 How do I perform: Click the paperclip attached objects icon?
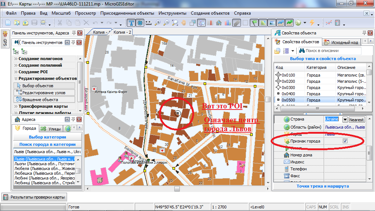point(237,23)
